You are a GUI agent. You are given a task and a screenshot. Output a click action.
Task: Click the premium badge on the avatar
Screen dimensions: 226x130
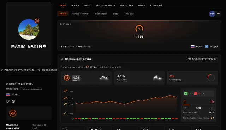(x=37, y=21)
